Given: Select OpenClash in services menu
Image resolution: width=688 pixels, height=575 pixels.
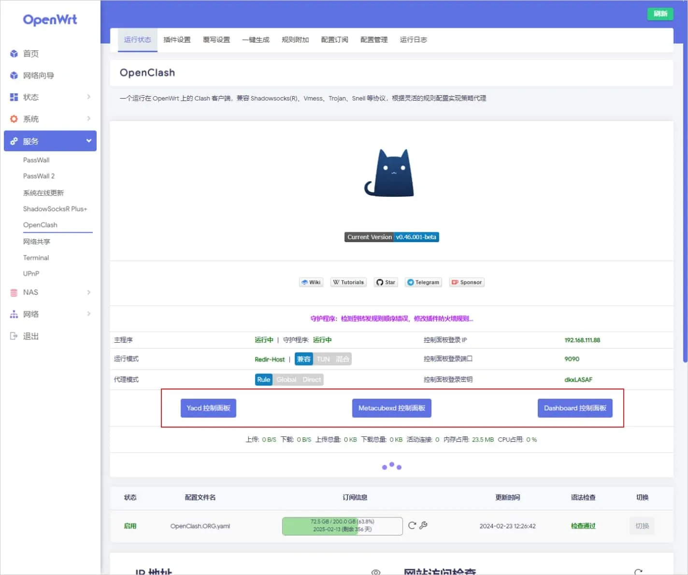Looking at the screenshot, I should click(x=40, y=225).
